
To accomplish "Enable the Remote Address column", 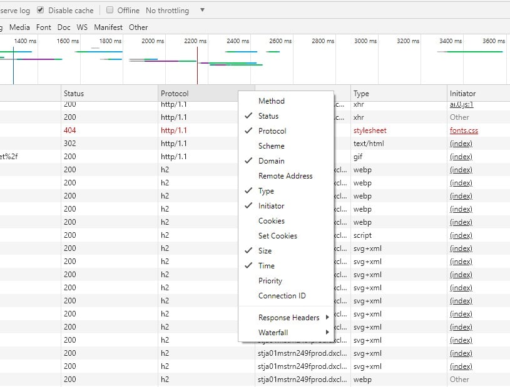I will [x=285, y=176].
